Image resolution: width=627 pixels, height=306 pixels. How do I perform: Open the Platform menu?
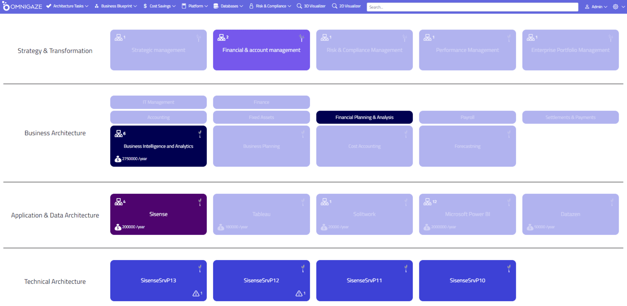(x=195, y=6)
